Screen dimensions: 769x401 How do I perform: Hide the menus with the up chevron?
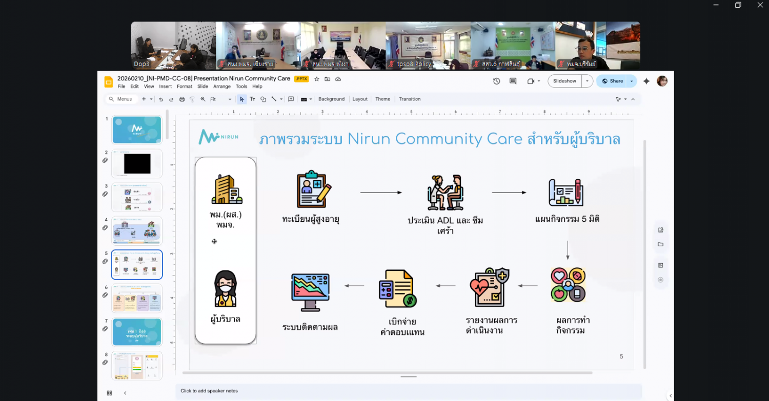[633, 99]
